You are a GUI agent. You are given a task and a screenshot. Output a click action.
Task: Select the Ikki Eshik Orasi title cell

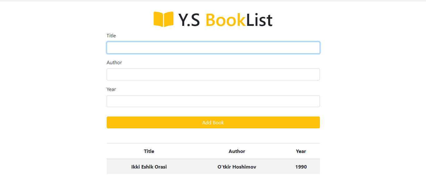(149, 167)
